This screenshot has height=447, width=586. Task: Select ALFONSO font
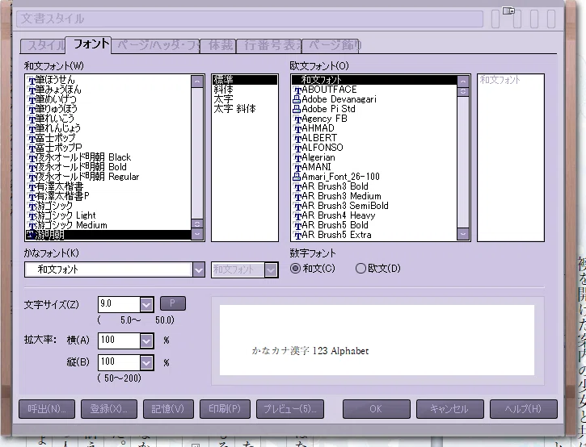[x=374, y=148]
